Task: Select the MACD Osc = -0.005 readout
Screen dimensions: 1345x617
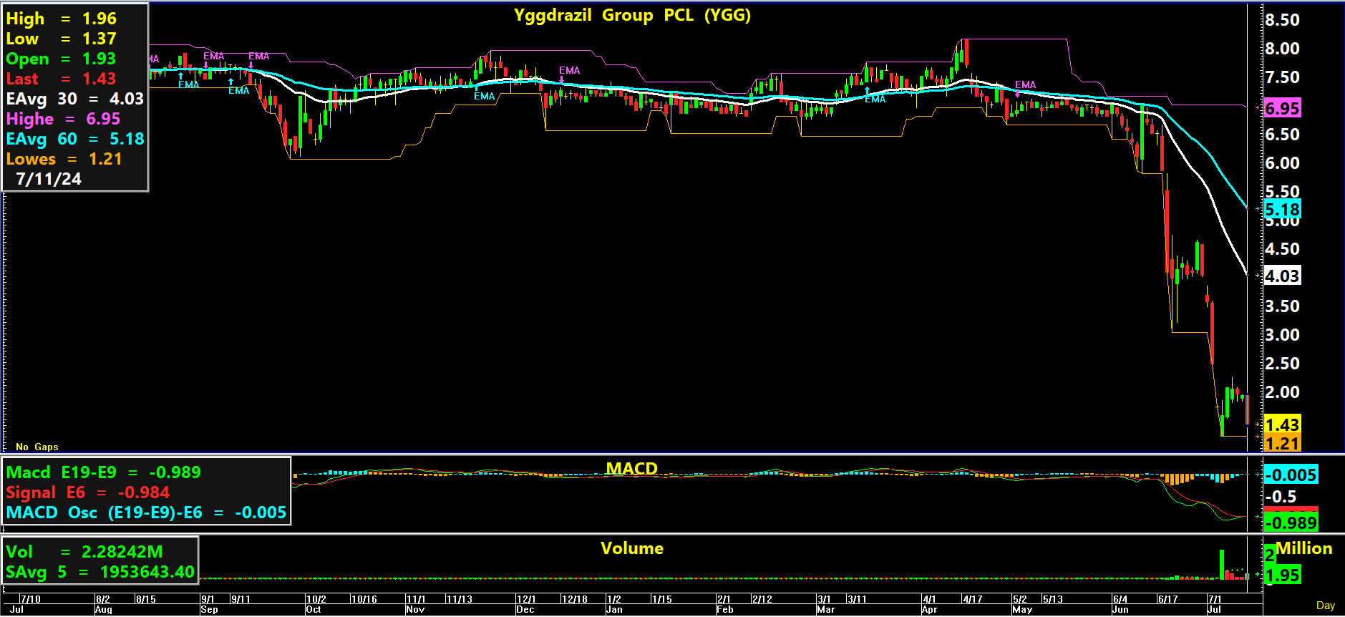Action: (146, 512)
